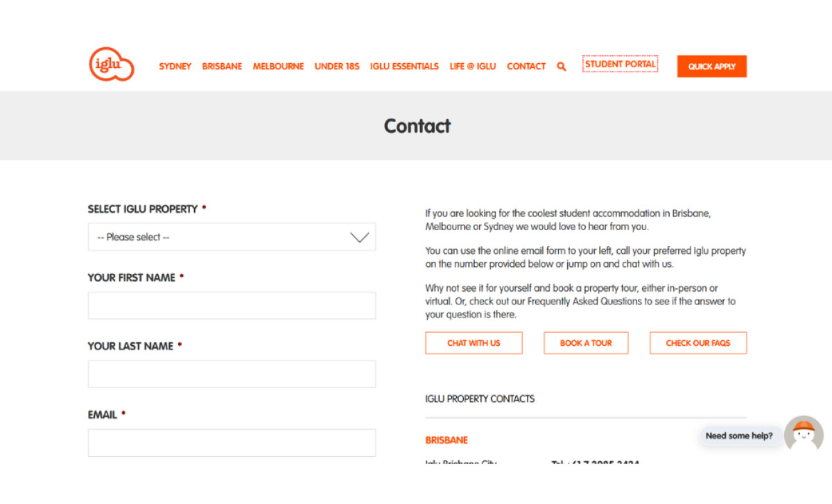Click the QUICK APPLY button

click(712, 67)
